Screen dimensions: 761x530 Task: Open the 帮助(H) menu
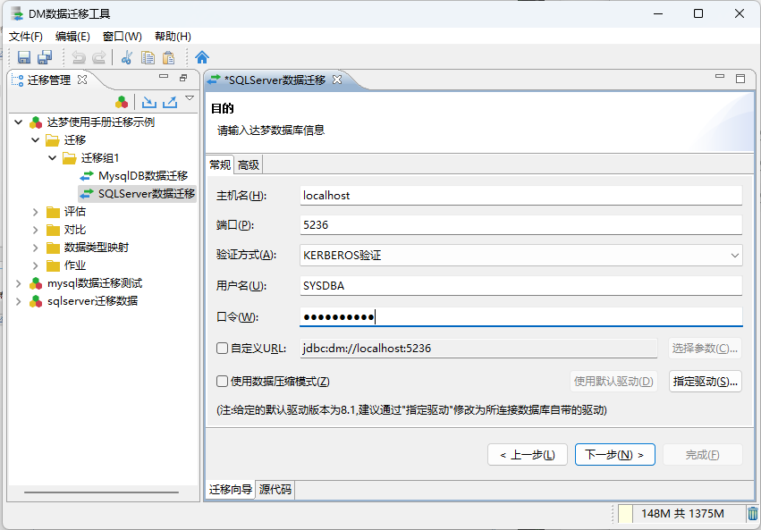pyautogui.click(x=173, y=37)
